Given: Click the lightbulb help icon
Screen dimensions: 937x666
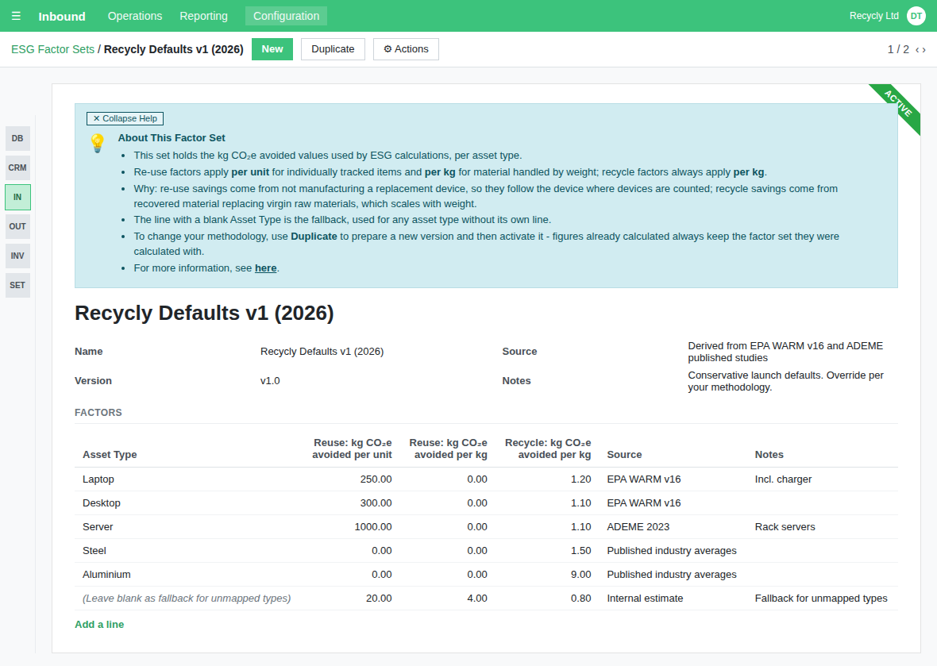Looking at the screenshot, I should [98, 144].
